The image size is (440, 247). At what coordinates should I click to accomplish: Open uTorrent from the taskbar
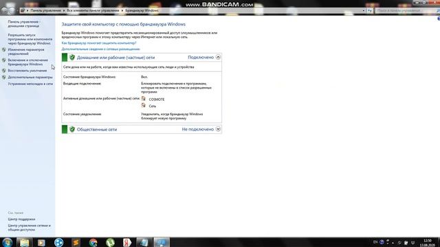[110, 242]
